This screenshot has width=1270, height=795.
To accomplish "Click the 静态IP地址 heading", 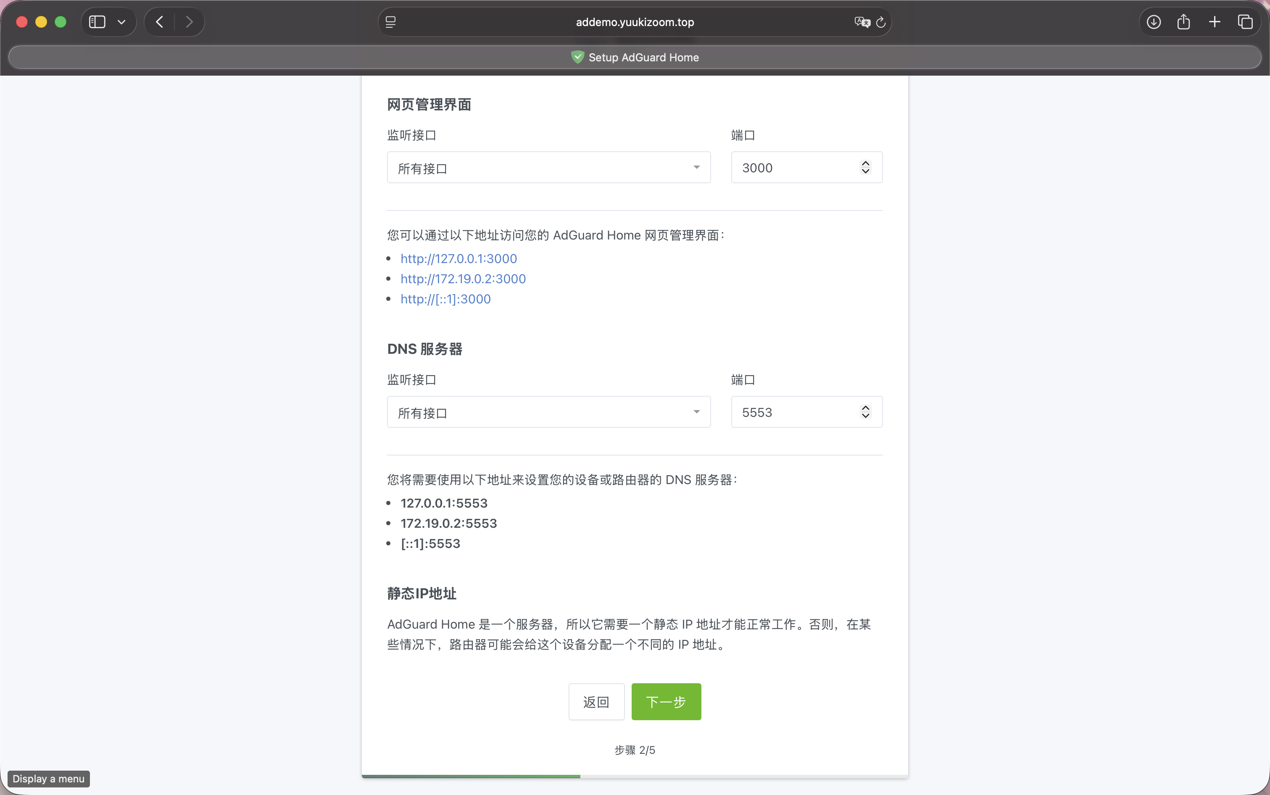I will (x=422, y=594).
